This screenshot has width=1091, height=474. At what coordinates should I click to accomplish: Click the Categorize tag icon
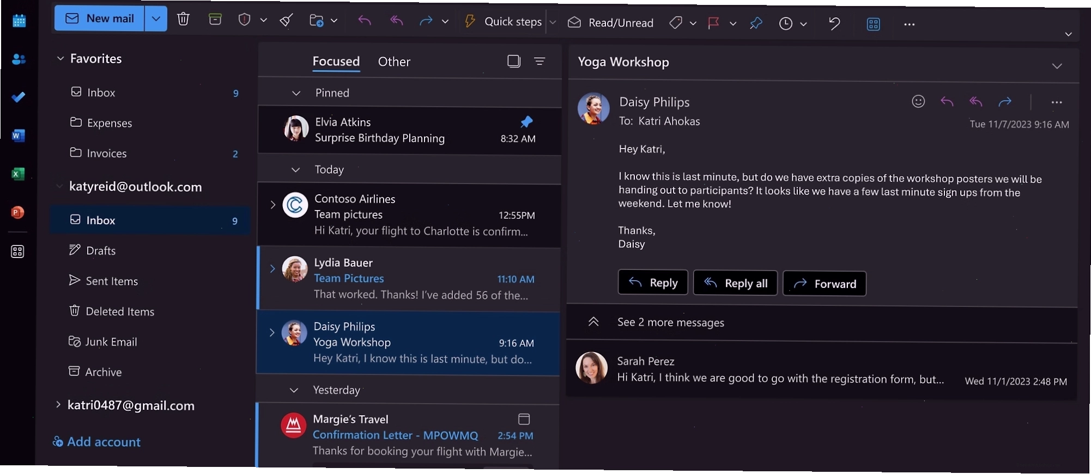(x=676, y=23)
